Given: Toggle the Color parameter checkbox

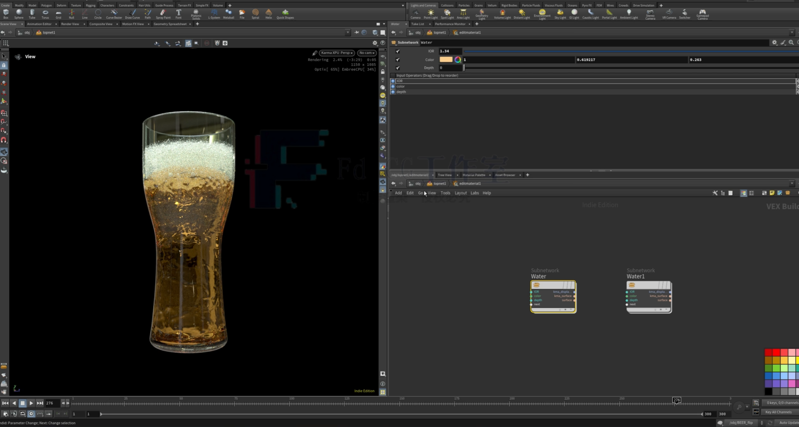Looking at the screenshot, I should pos(398,60).
